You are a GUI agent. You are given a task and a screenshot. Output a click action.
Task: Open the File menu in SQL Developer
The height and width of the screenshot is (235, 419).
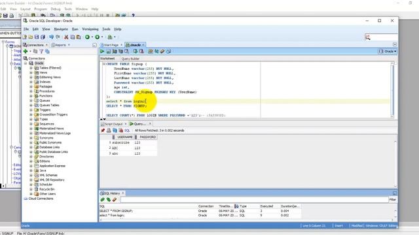26,29
